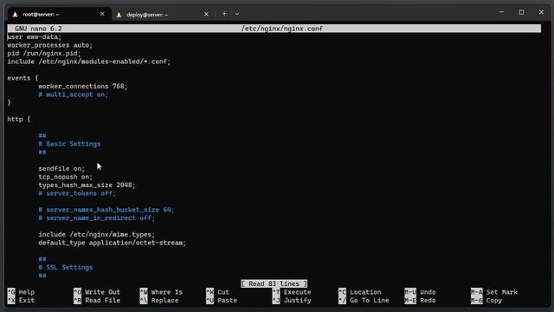Close the root@server tab
Viewport: 554px width, 312px height.
click(102, 14)
